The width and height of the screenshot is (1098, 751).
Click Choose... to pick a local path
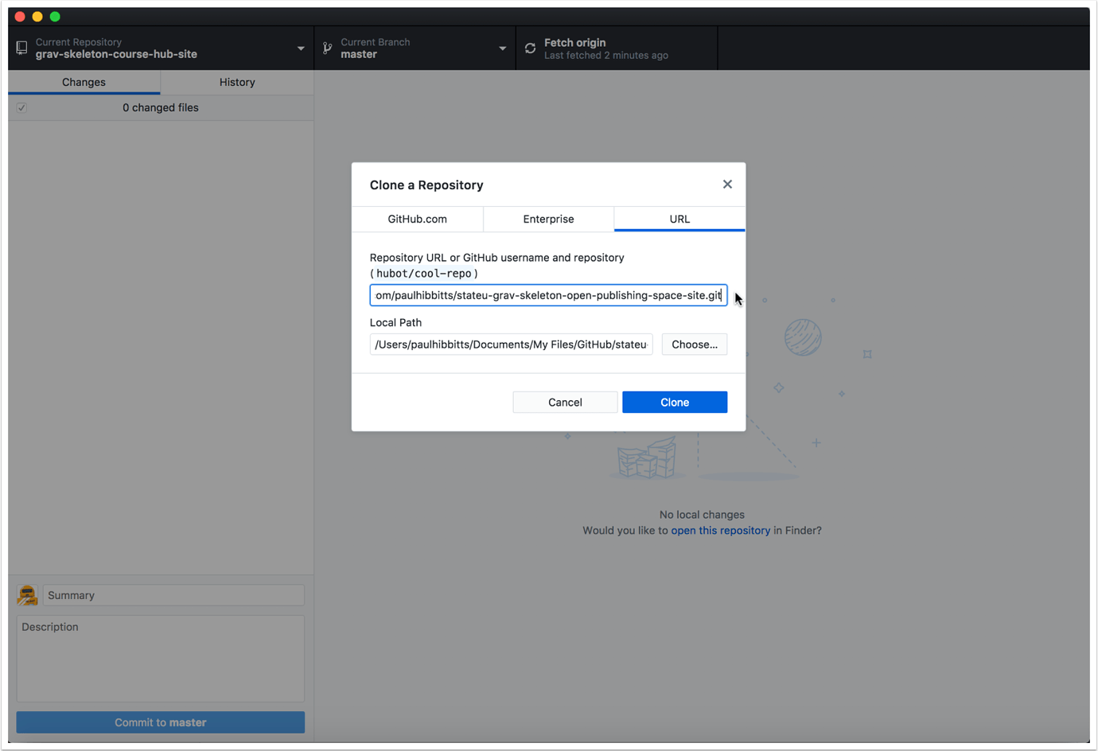[694, 344]
